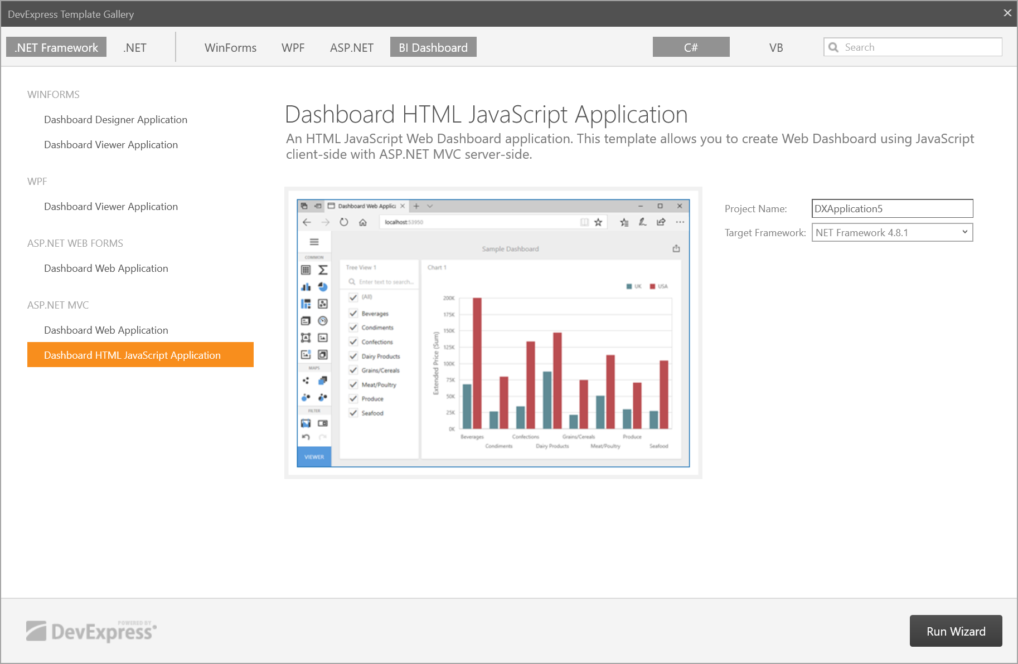Click the DevExpress logo
1018x664 pixels.
91,631
